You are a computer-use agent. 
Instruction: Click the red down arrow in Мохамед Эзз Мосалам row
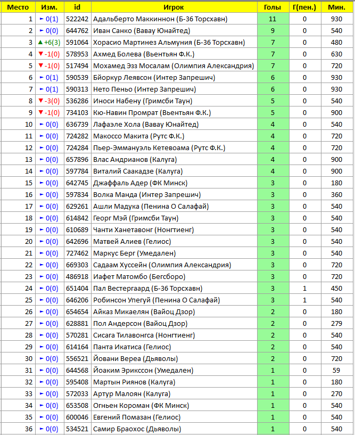pos(41,65)
